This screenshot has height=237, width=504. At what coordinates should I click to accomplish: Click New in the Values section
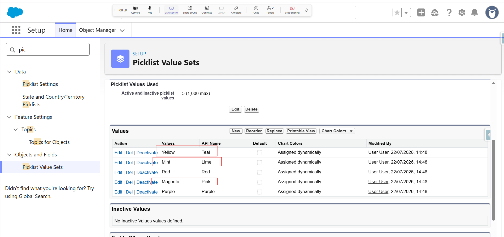tap(236, 131)
